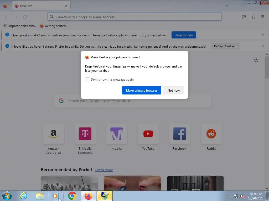Open the Pocket Learn more link
This screenshot has width=269, height=201.
(x=104, y=170)
